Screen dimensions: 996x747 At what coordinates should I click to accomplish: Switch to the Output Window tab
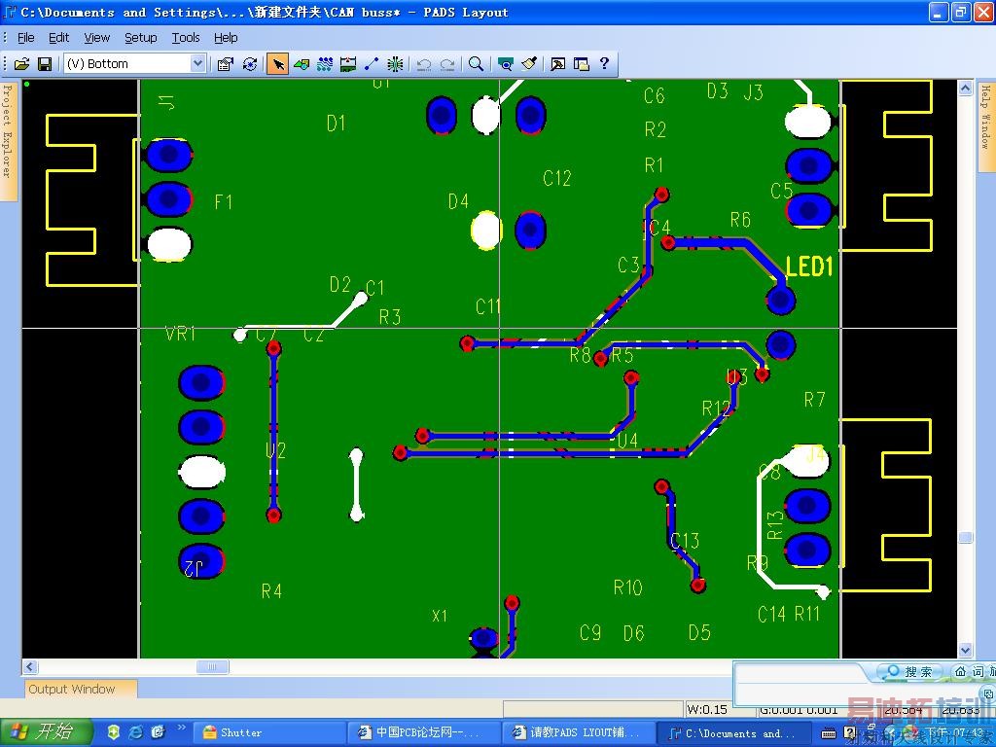72,689
